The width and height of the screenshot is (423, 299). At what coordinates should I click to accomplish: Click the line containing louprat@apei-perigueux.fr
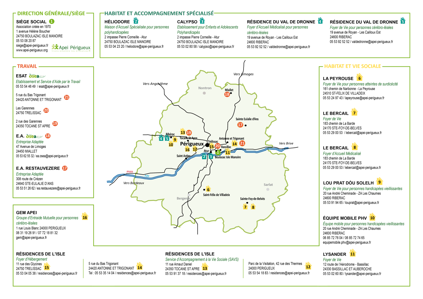tap(351, 203)
